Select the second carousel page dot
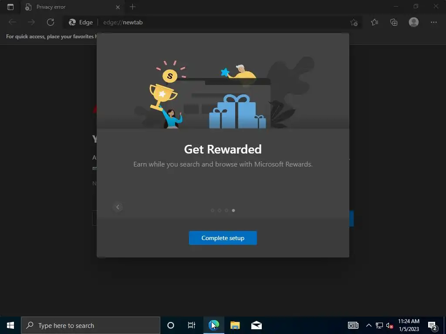Image resolution: width=446 pixels, height=334 pixels. coord(220,210)
